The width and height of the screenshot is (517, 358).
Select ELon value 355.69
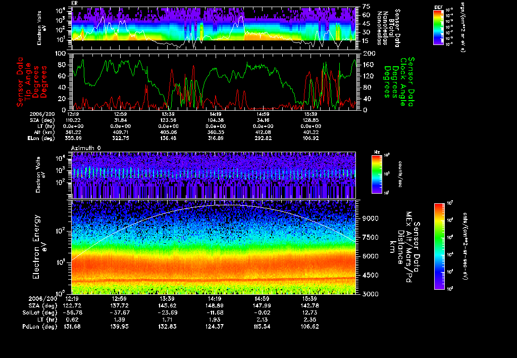[x=73, y=138]
